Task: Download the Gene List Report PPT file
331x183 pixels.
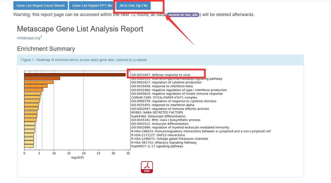Action: click(x=92, y=6)
